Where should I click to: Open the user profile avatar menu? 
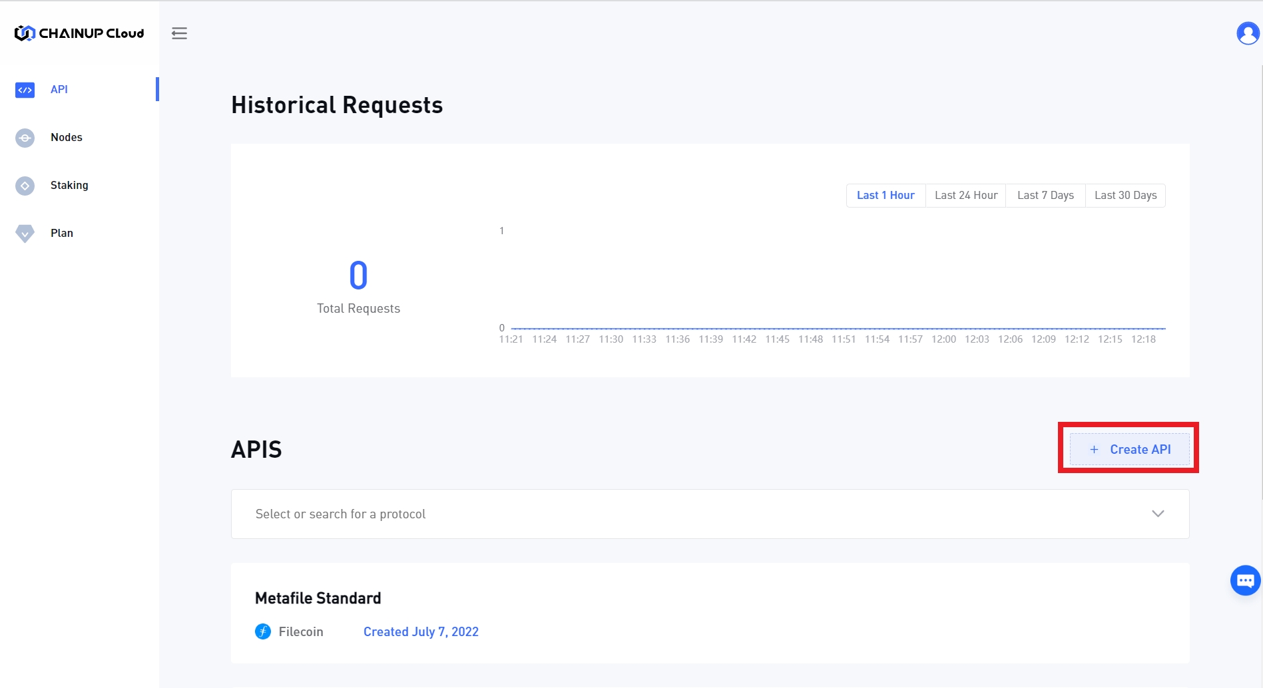[1247, 33]
